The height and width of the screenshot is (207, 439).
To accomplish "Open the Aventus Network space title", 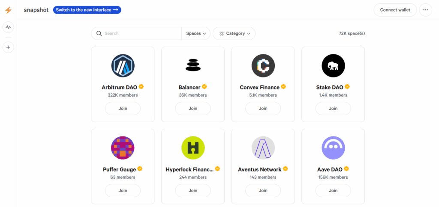I will (x=260, y=169).
